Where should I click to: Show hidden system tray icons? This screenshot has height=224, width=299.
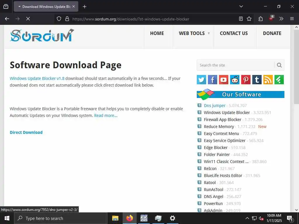pos(247,218)
